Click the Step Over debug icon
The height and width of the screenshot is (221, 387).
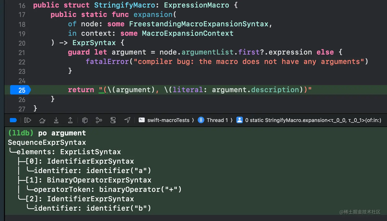[42, 120]
